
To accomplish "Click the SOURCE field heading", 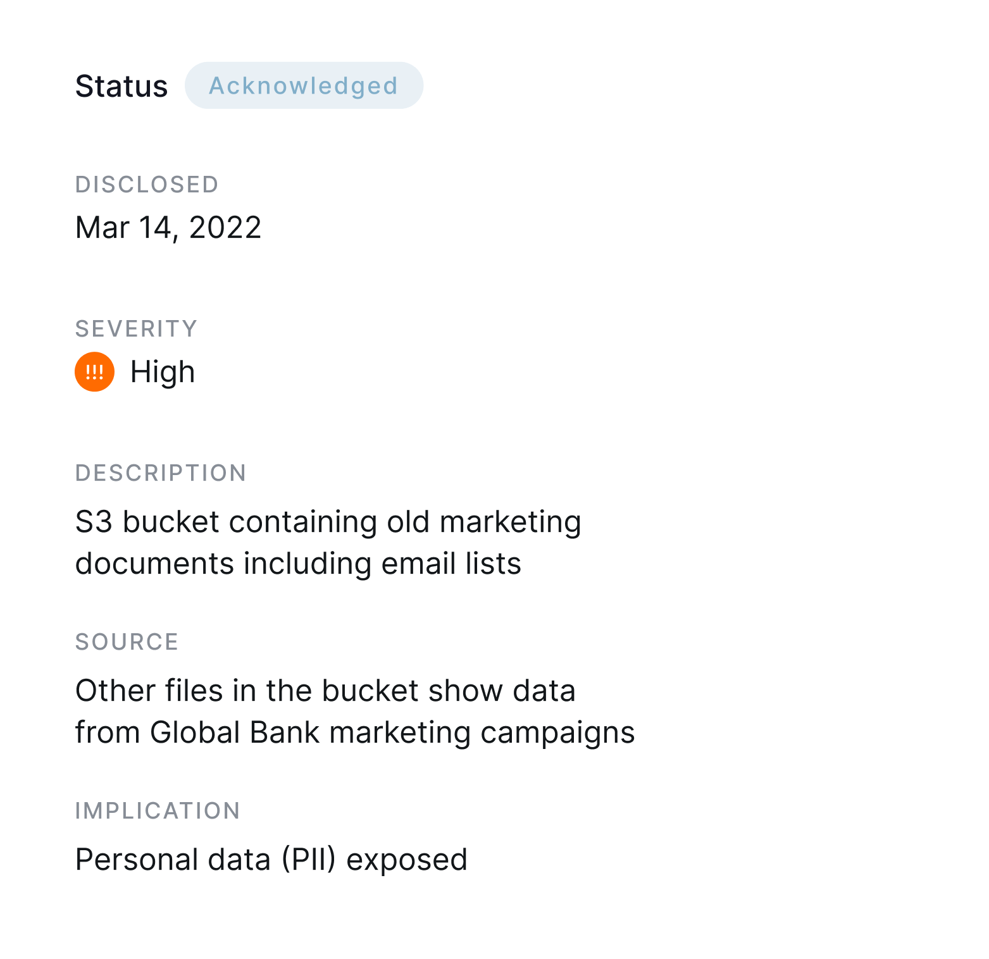I will [127, 642].
